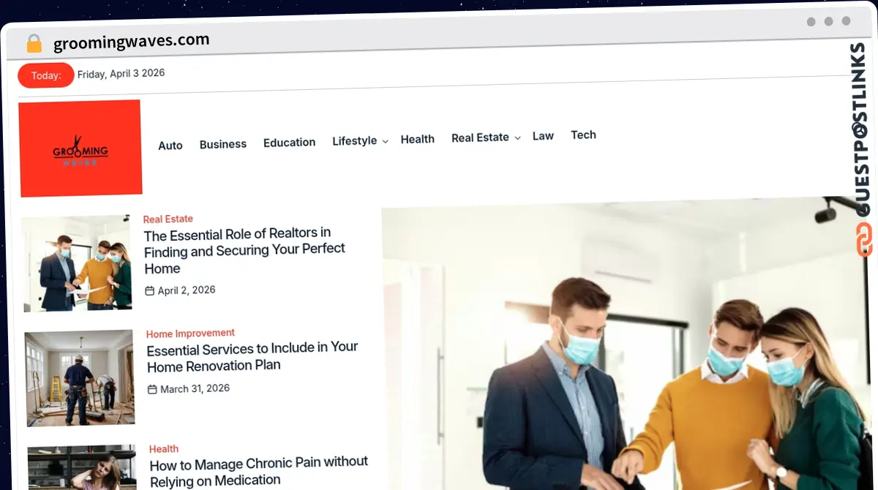Screen dimensions: 878x490
Task: Open the Business menu item
Action: (223, 144)
